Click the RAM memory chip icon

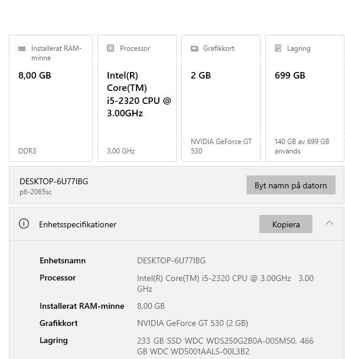point(22,48)
